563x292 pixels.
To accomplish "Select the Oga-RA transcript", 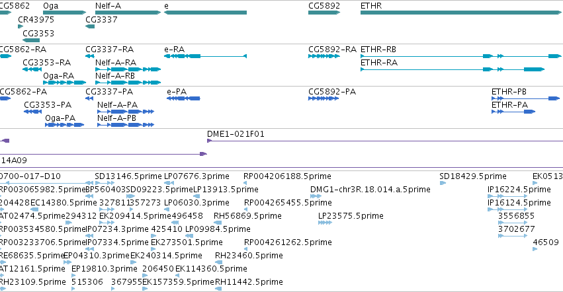I will click(65, 83).
